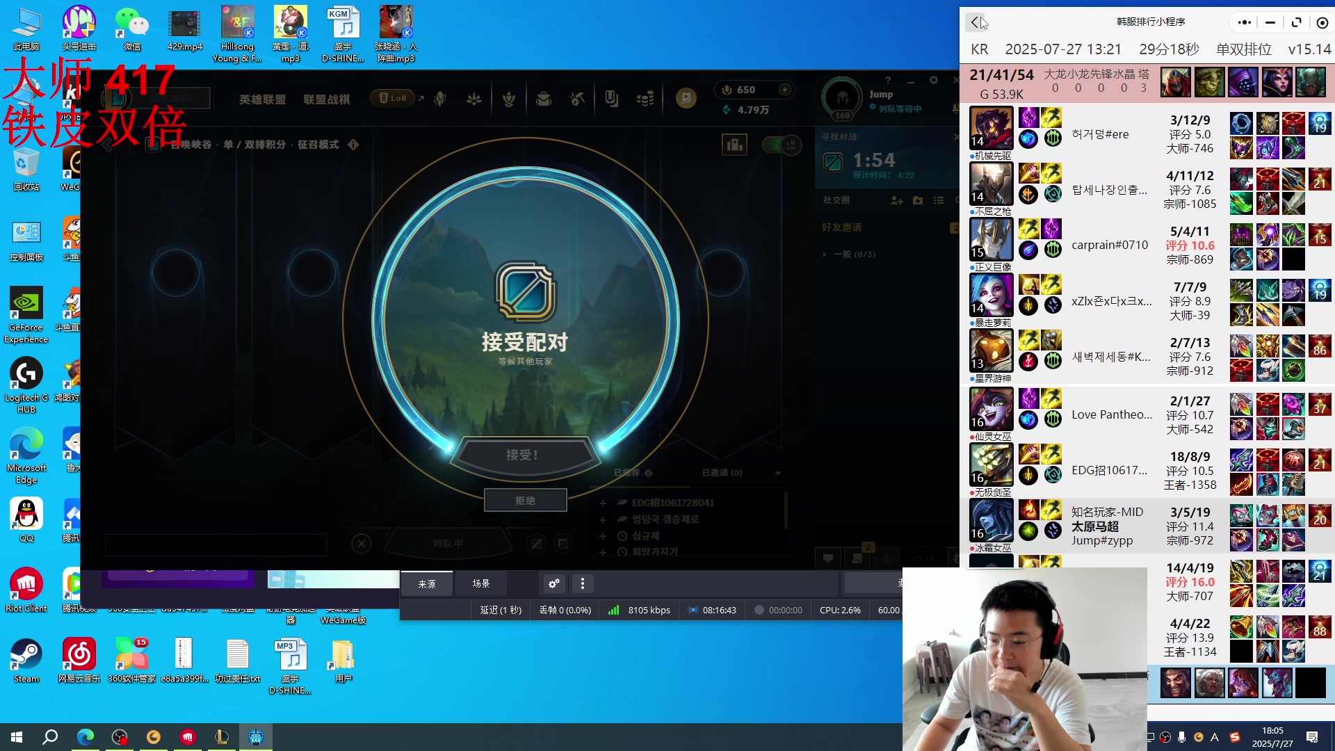
Task: Click the 丢帧 0 (0.0%) status entry
Action: tap(565, 611)
